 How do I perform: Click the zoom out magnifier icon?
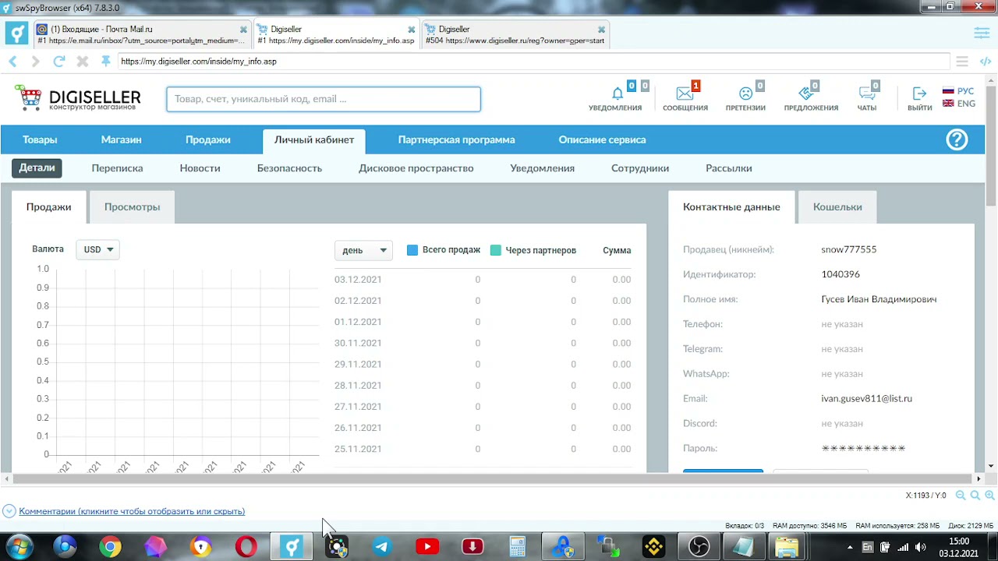[961, 496]
